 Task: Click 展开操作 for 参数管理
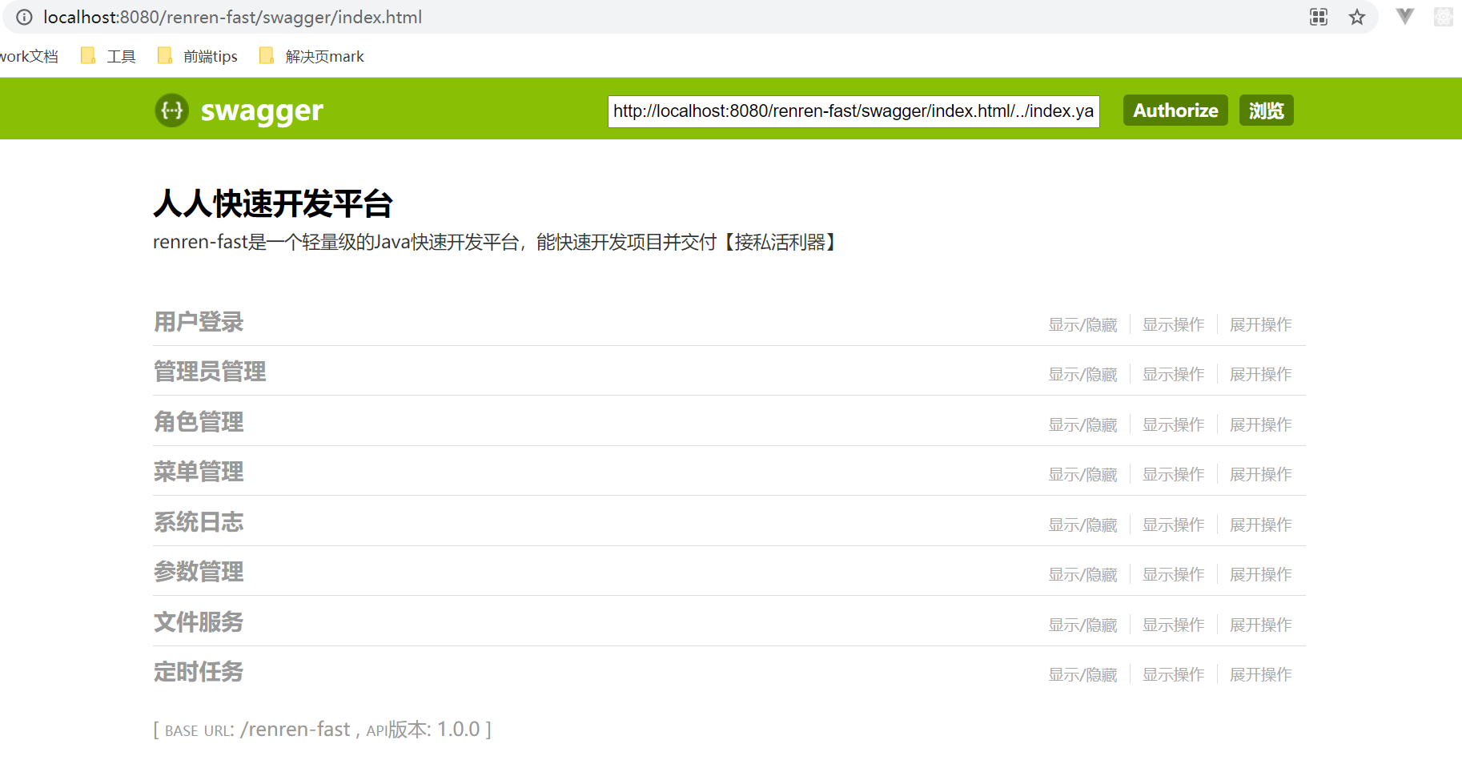(x=1261, y=574)
